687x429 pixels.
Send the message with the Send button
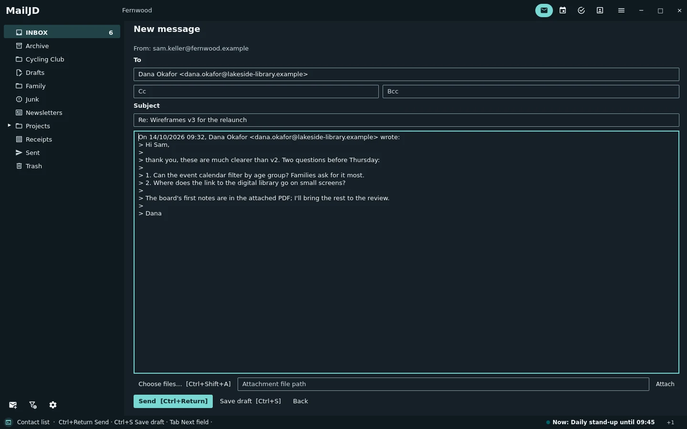[x=173, y=401]
